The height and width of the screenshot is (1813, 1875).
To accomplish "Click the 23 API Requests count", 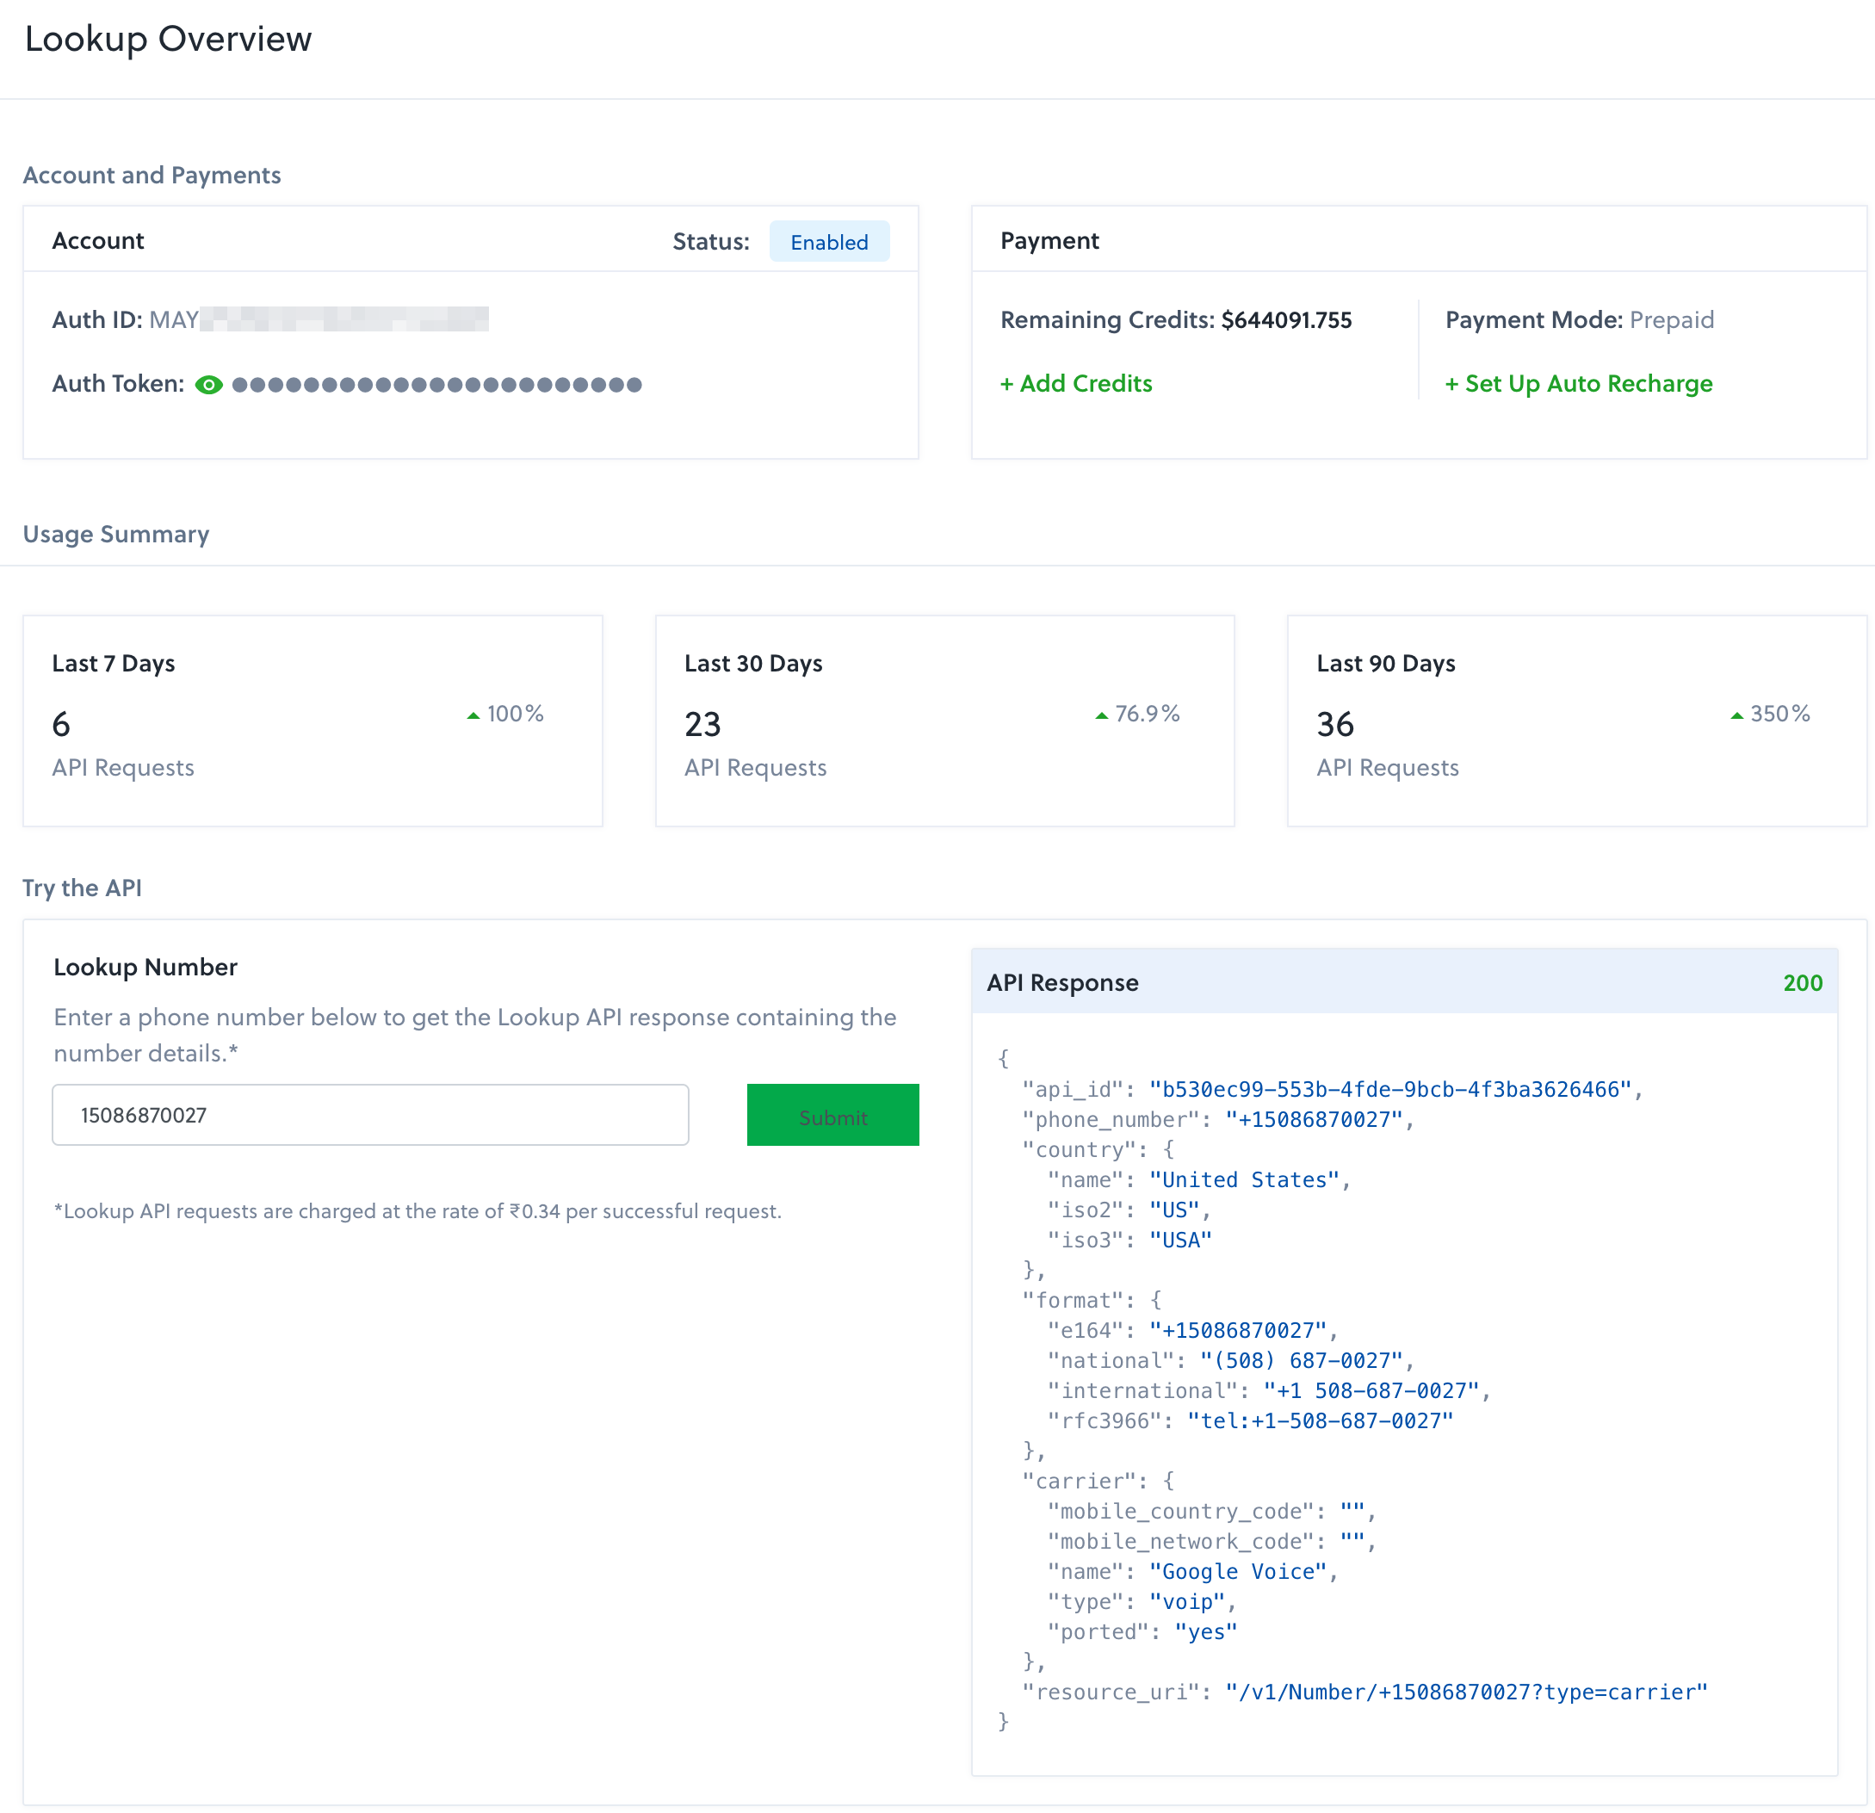I will pos(702,724).
